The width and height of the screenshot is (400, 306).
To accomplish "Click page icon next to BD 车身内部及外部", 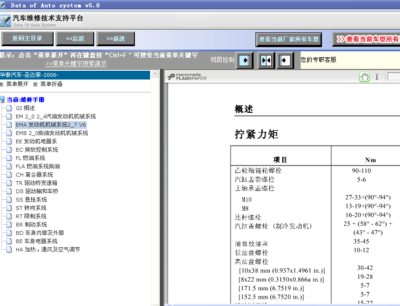I will pos(9,233).
